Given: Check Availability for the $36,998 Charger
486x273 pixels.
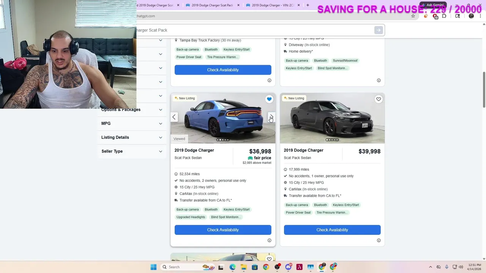Looking at the screenshot, I should (x=223, y=230).
